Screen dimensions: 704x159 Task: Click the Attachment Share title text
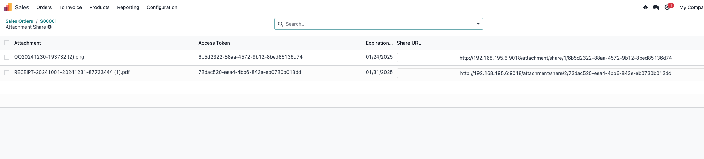26,27
